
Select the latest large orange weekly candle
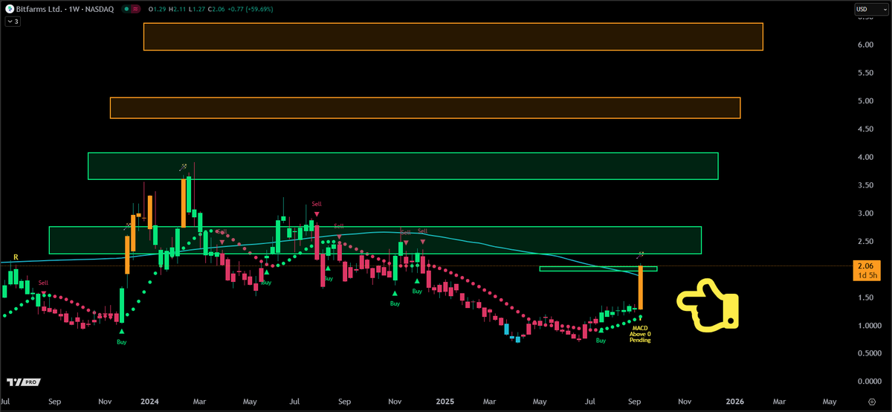(x=640, y=287)
